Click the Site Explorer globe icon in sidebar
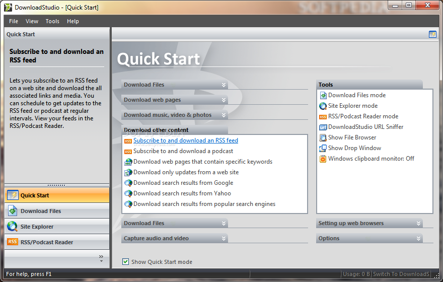The image size is (443, 282). (x=13, y=226)
